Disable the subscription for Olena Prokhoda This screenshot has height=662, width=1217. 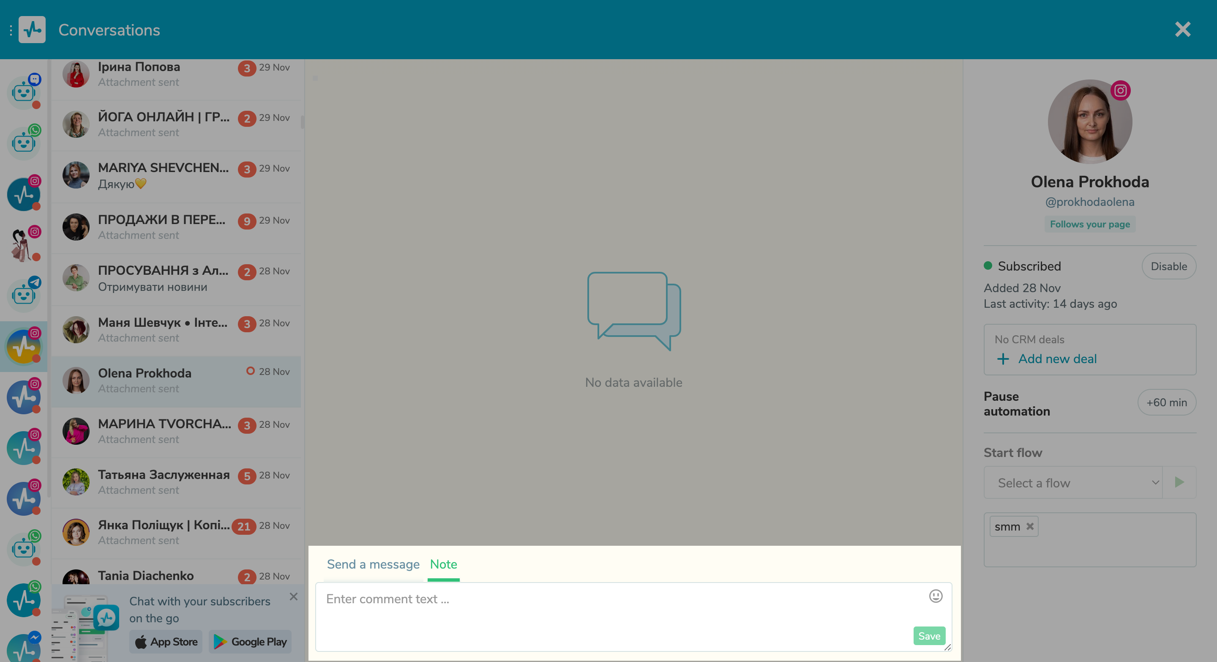[1168, 266]
